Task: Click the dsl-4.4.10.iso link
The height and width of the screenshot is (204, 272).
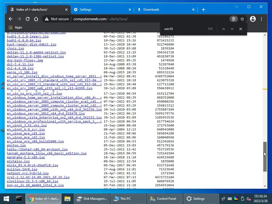Action: tap(20, 68)
